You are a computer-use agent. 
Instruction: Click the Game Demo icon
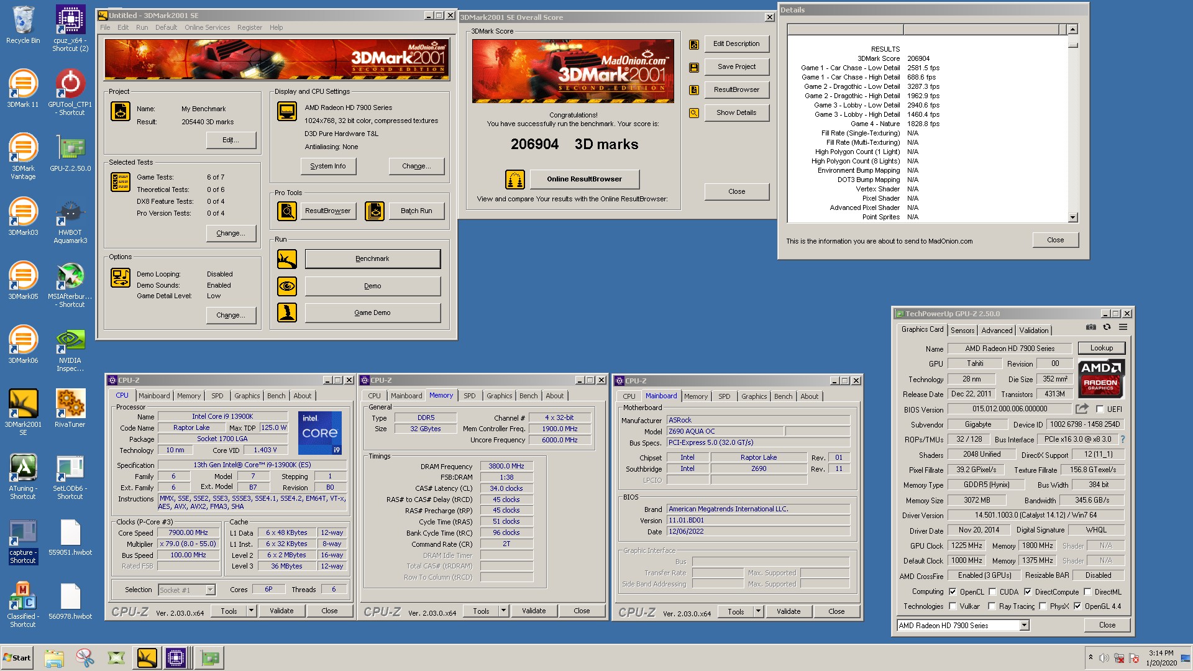click(x=287, y=313)
